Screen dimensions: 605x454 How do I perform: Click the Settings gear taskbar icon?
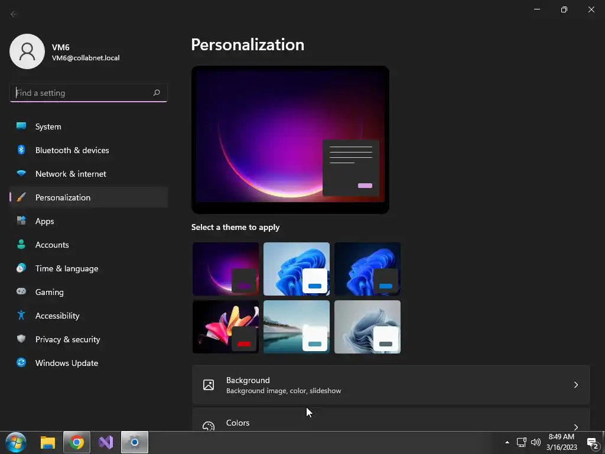pyautogui.click(x=135, y=442)
